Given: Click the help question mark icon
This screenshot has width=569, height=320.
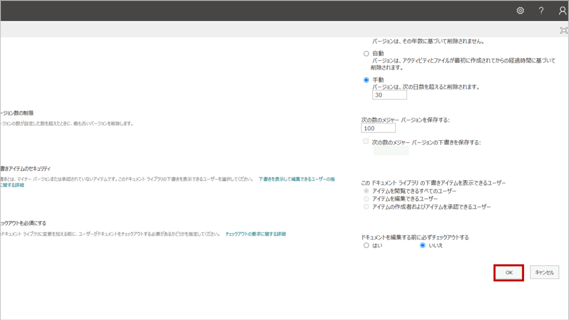Looking at the screenshot, I should coord(541,10).
